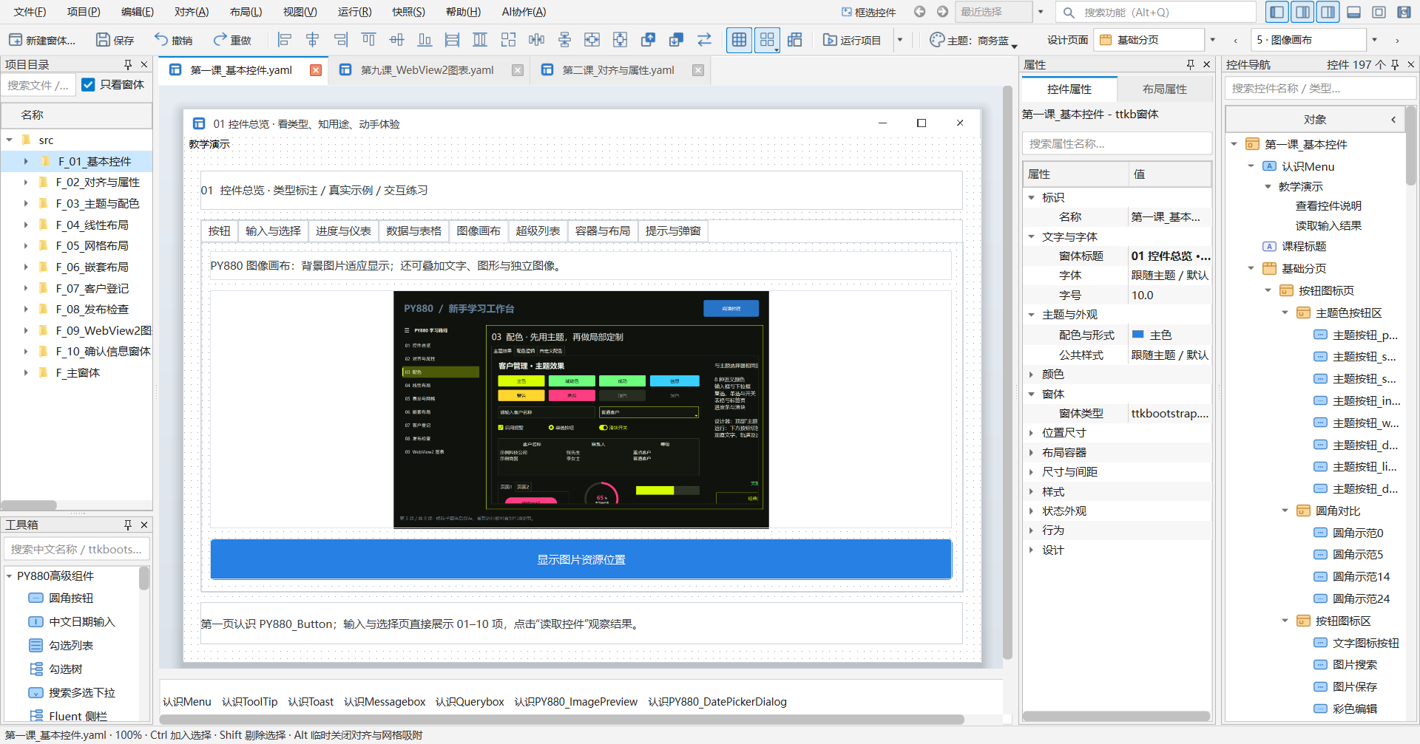The height and width of the screenshot is (744, 1420).
Task: Expand the F_02_对齐与属性 folder
Action: [x=26, y=182]
